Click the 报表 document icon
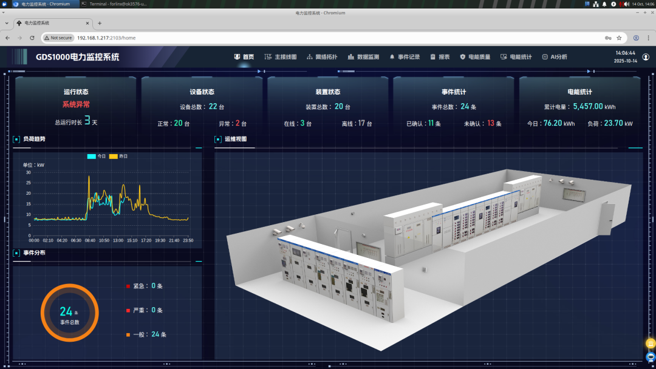Image resolution: width=656 pixels, height=369 pixels. tap(433, 56)
